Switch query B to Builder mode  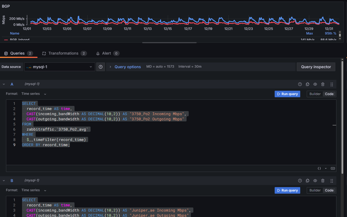[315, 190]
